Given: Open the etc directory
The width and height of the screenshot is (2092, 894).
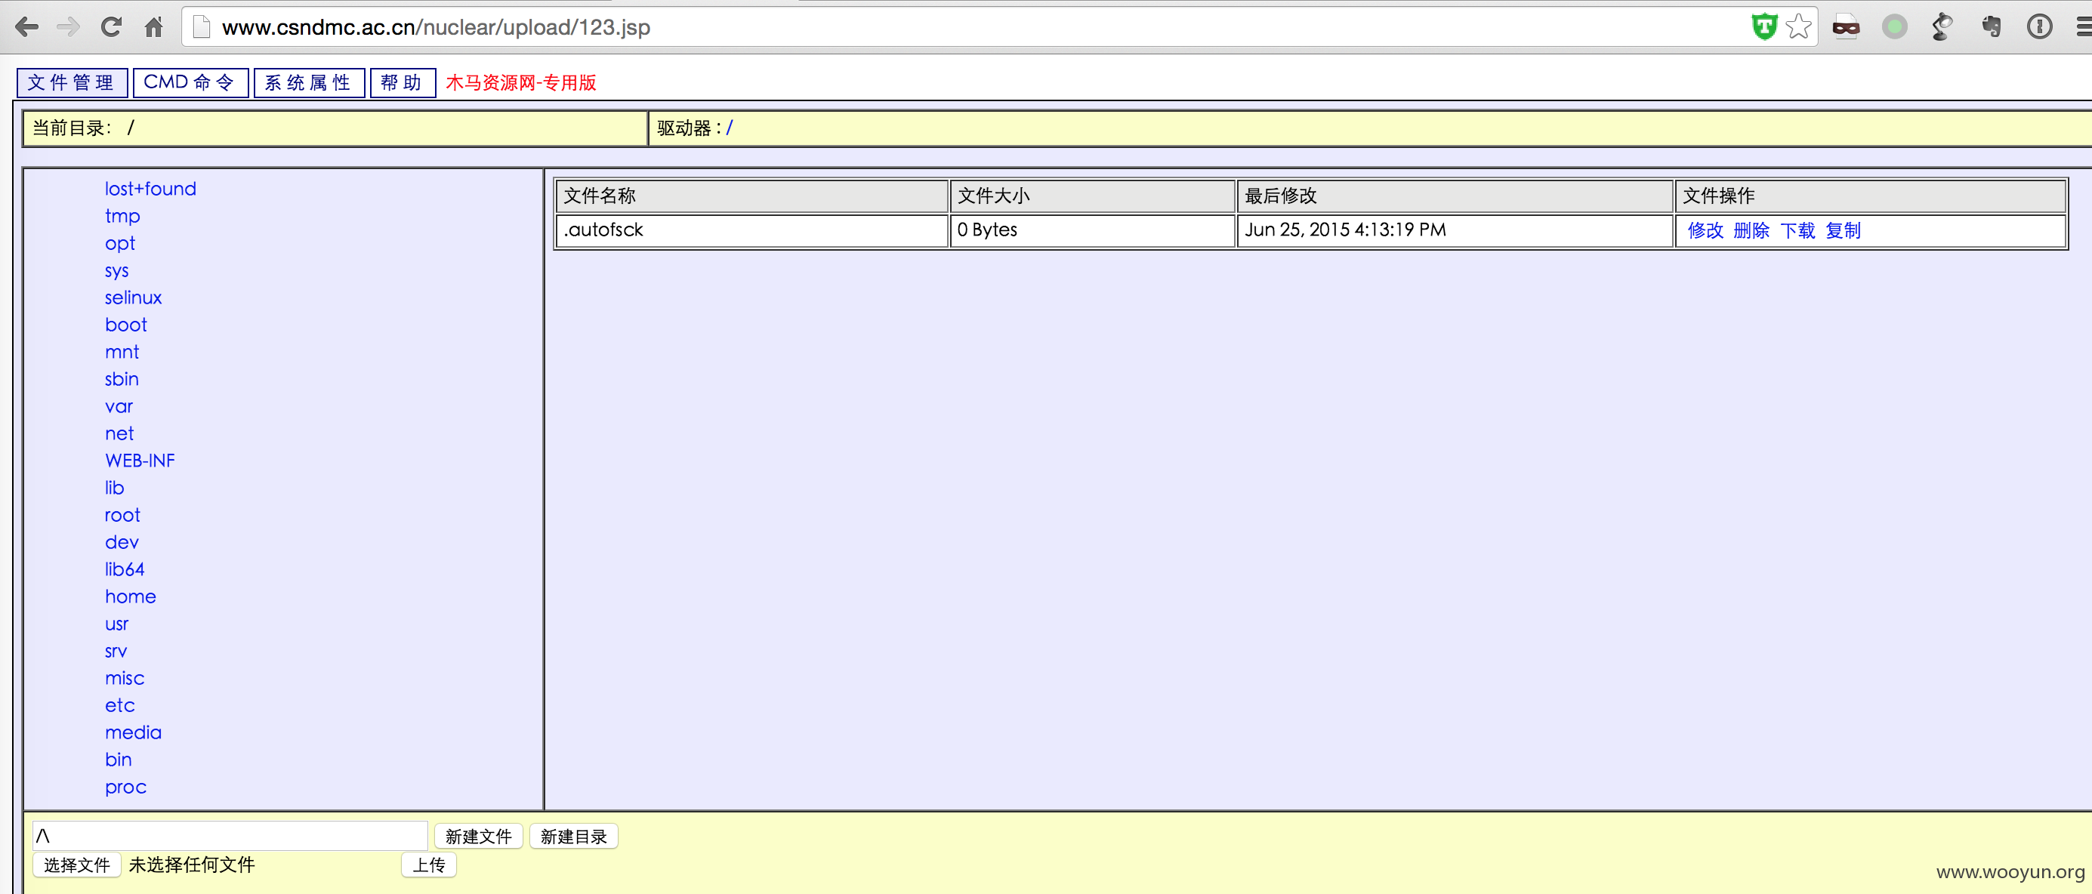Looking at the screenshot, I should pyautogui.click(x=120, y=706).
